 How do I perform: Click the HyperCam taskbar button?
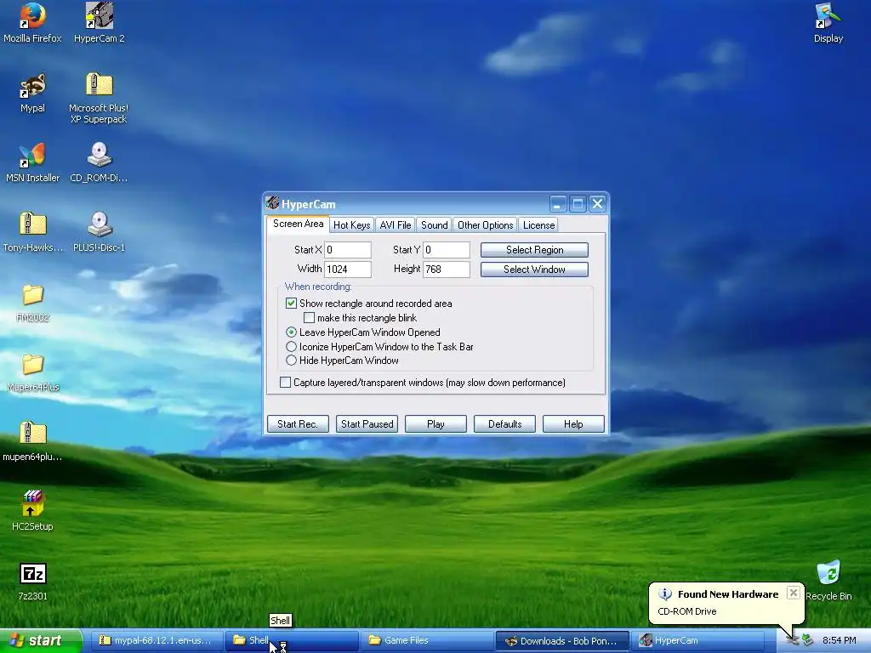(x=697, y=641)
